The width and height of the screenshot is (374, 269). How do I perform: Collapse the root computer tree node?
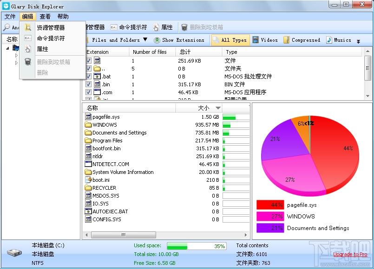(7, 48)
